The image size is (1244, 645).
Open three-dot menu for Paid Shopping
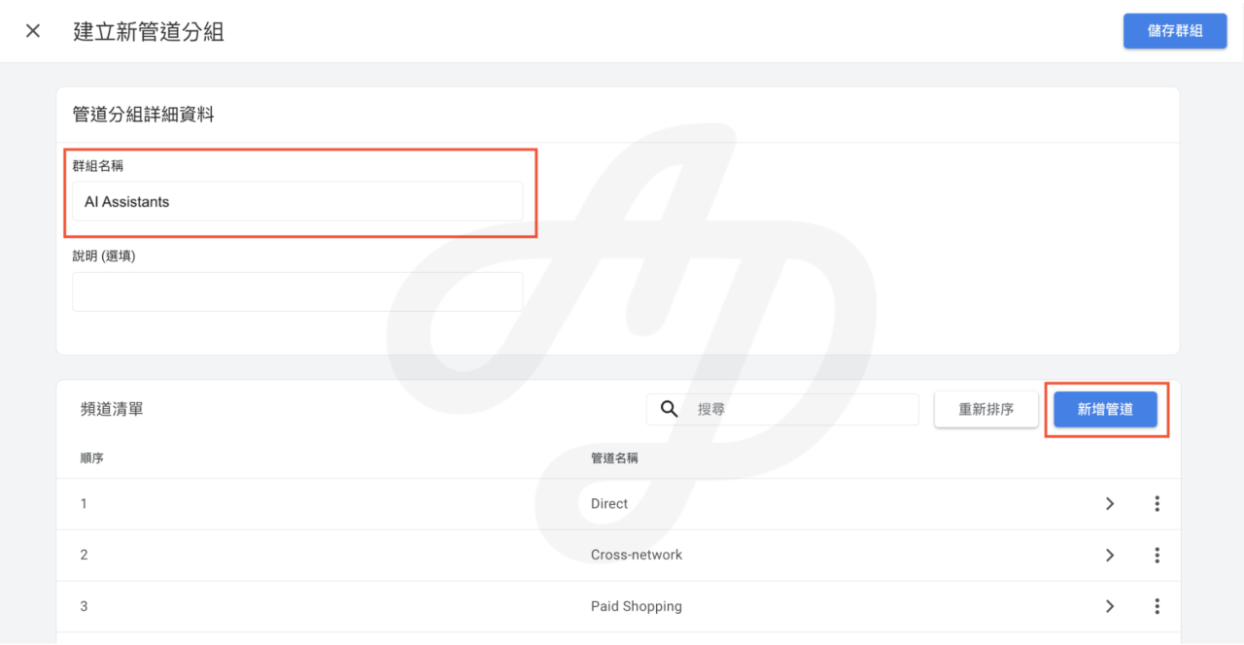click(1157, 606)
